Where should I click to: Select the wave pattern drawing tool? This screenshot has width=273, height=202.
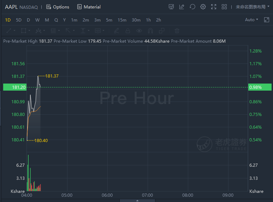click(x=38, y=31)
